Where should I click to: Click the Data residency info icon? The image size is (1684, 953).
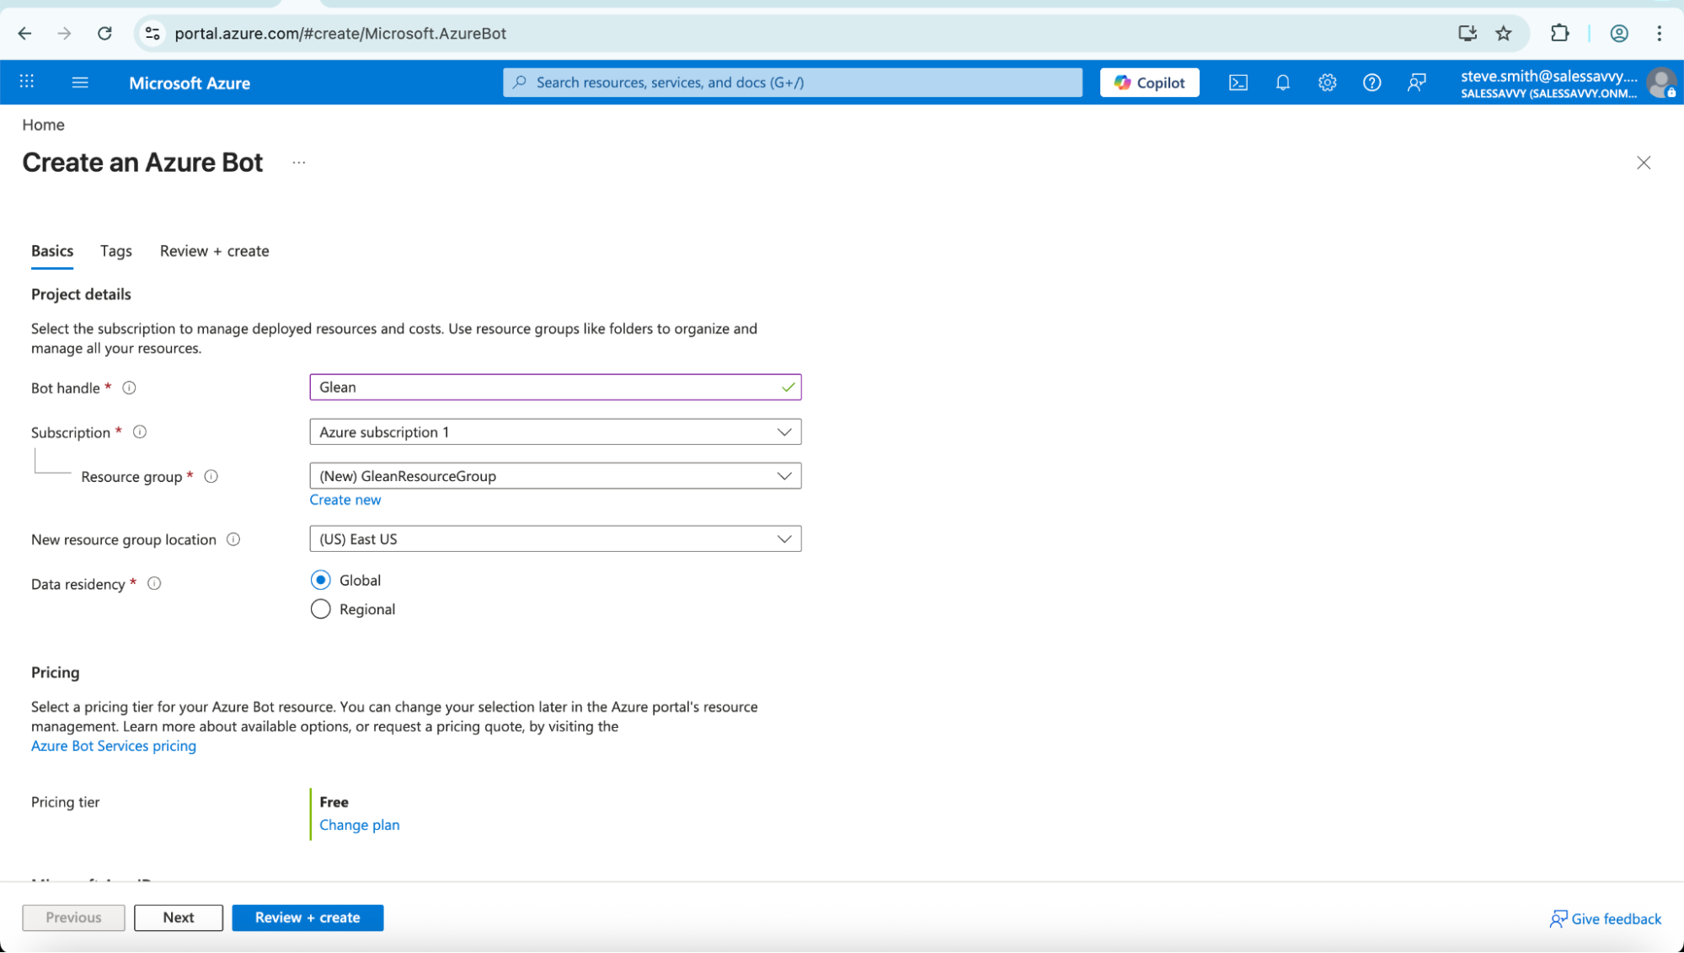point(154,583)
